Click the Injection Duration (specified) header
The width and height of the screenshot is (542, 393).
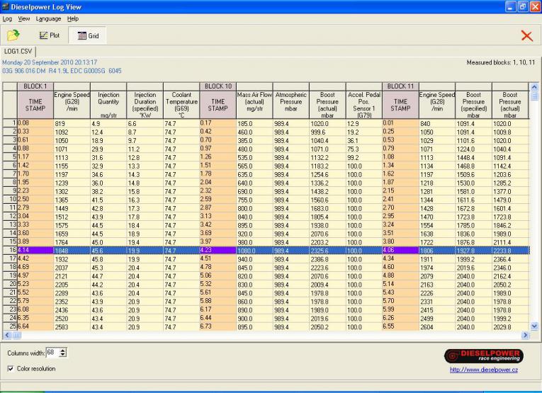[x=145, y=105]
